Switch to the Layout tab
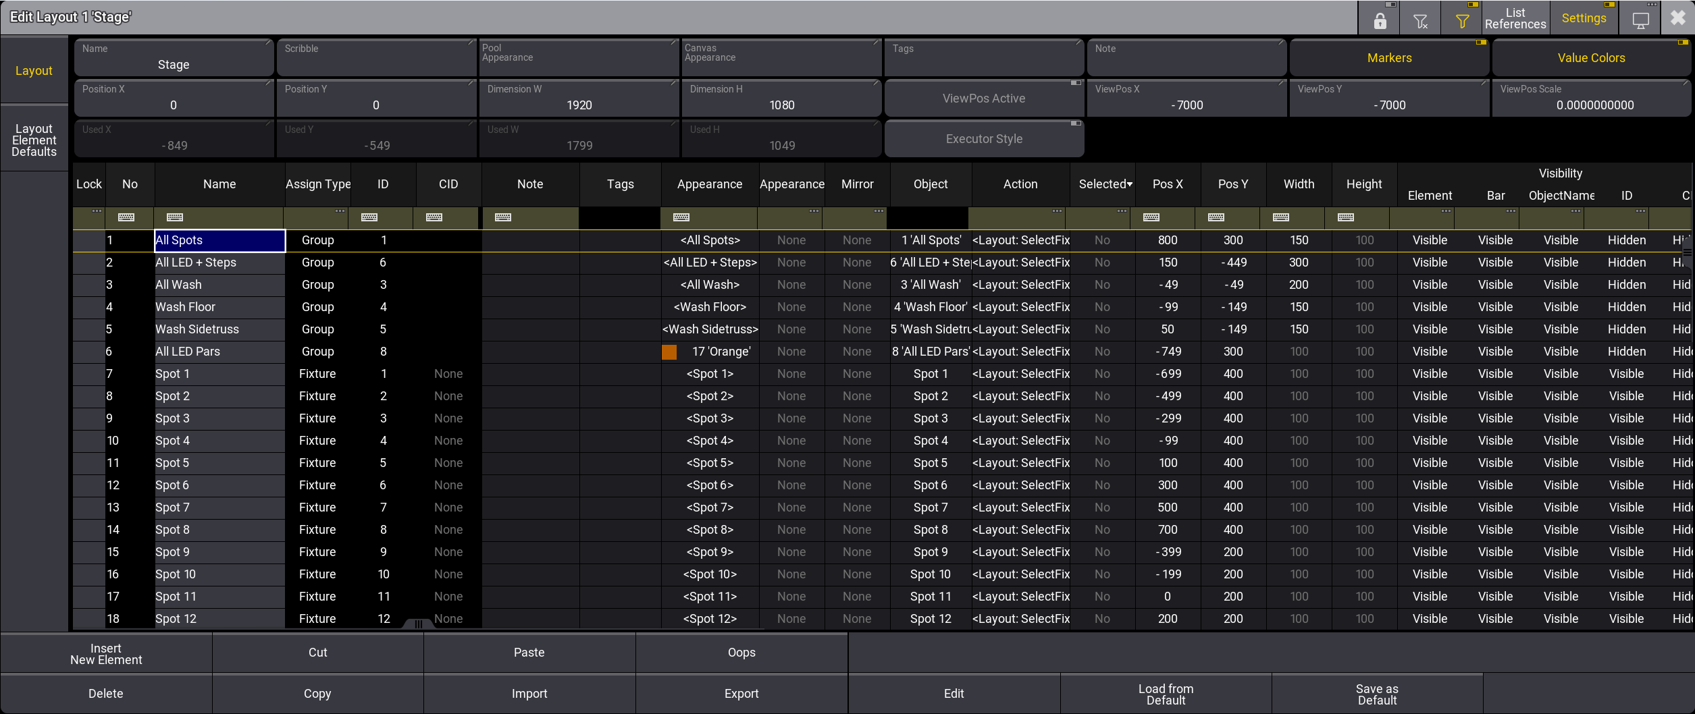The height and width of the screenshot is (714, 1695). (34, 71)
